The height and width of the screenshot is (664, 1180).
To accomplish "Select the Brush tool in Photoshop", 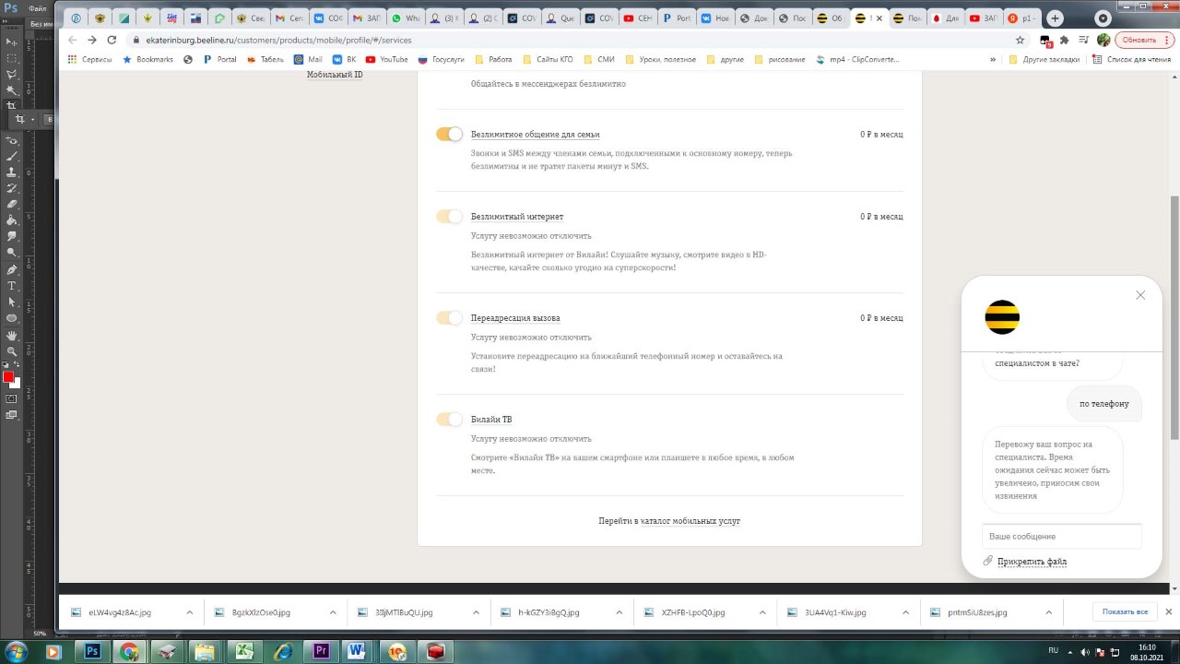I will coord(12,156).
